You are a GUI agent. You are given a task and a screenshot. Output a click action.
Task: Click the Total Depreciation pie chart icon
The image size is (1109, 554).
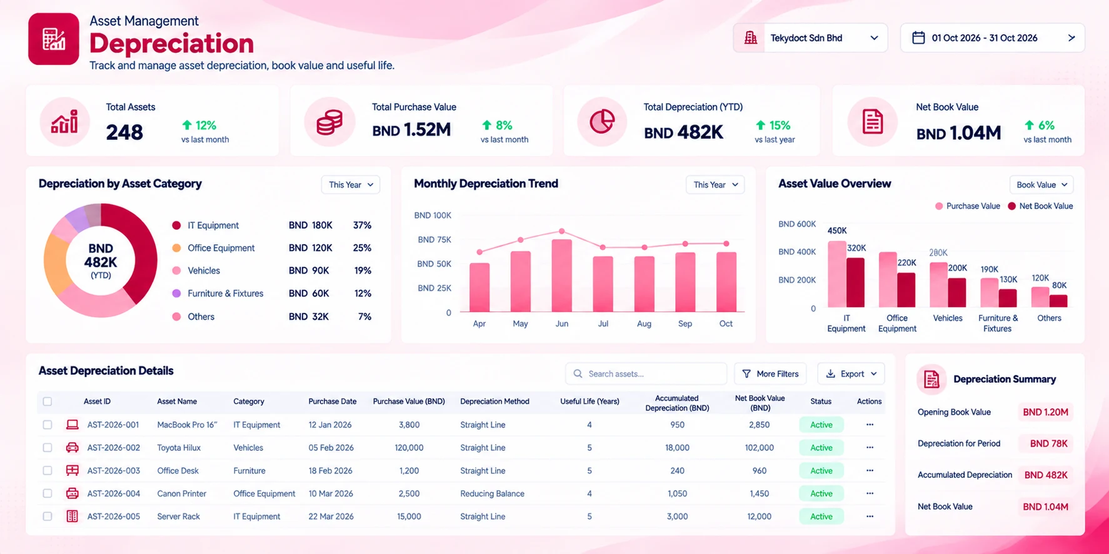602,121
